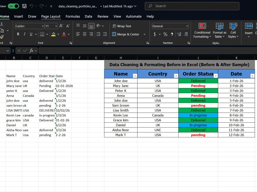Viewport: 257px width, 192px height.
Task: Open the Borders icon
Action: coord(42,34)
